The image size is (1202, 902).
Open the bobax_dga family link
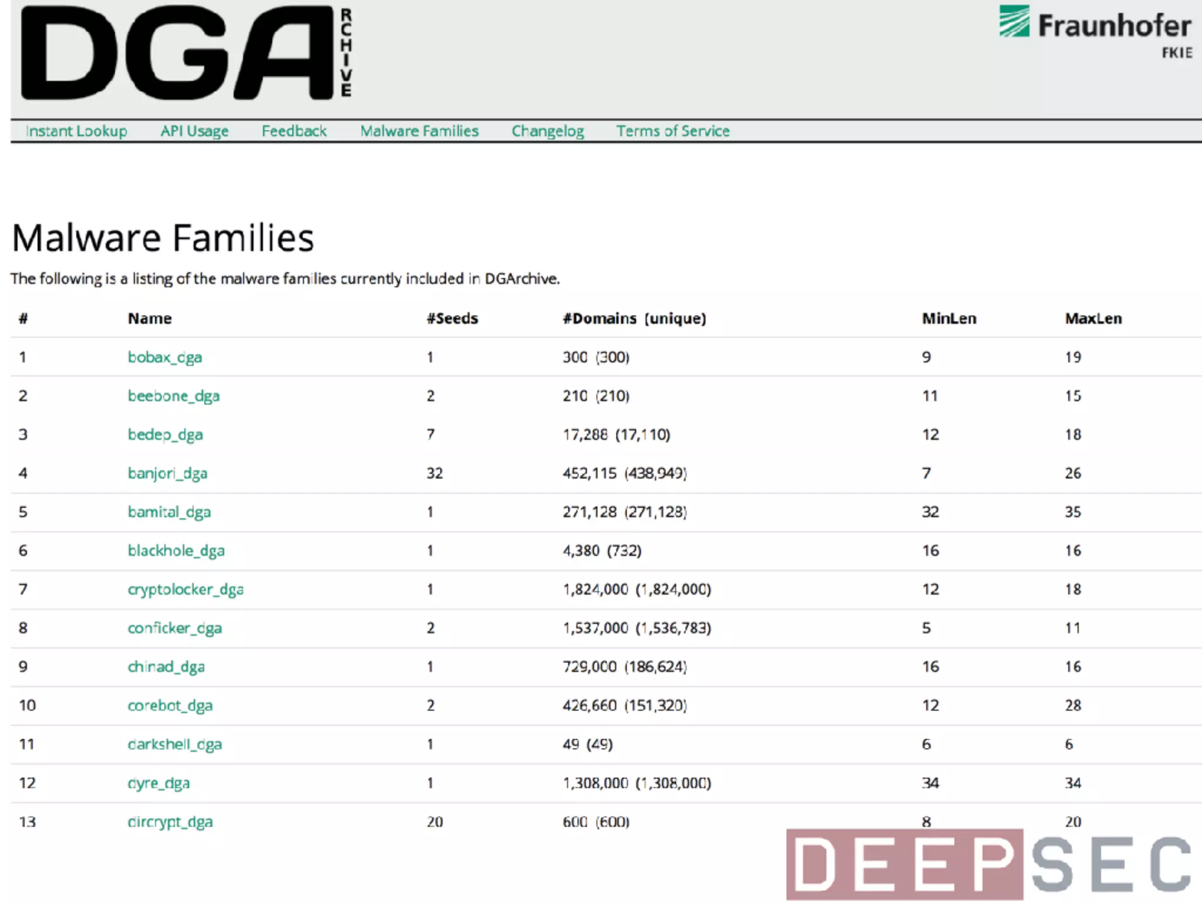(165, 357)
